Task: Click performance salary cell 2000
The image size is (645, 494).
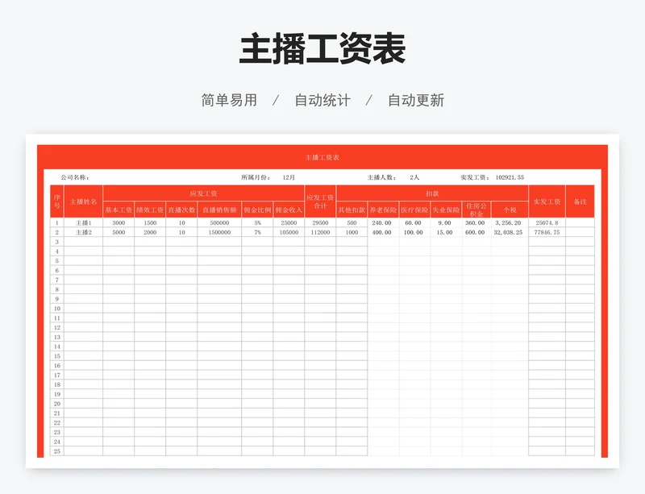Action: (150, 232)
